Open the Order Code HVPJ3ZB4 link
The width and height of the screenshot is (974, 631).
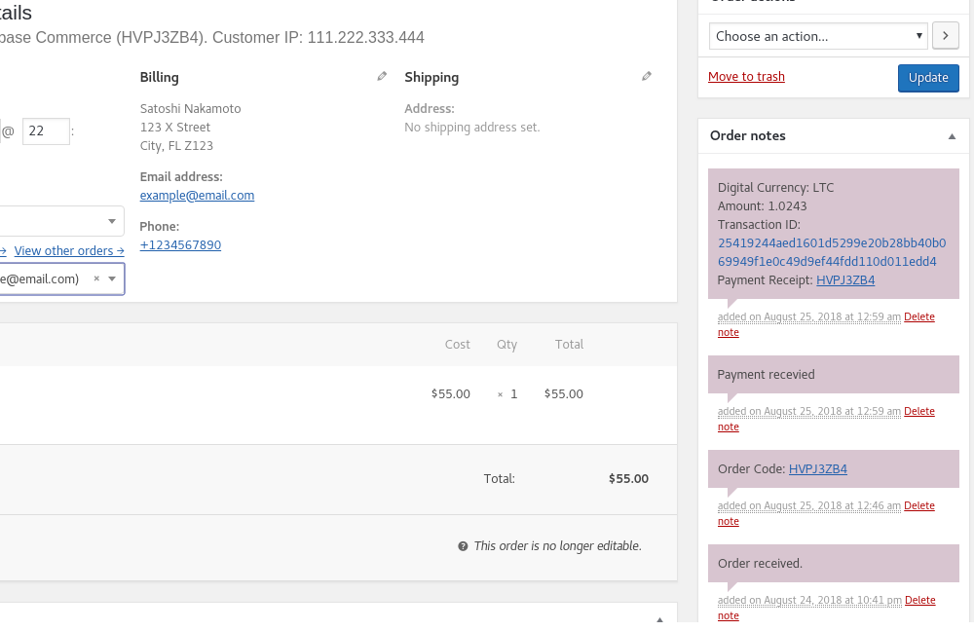(x=817, y=468)
